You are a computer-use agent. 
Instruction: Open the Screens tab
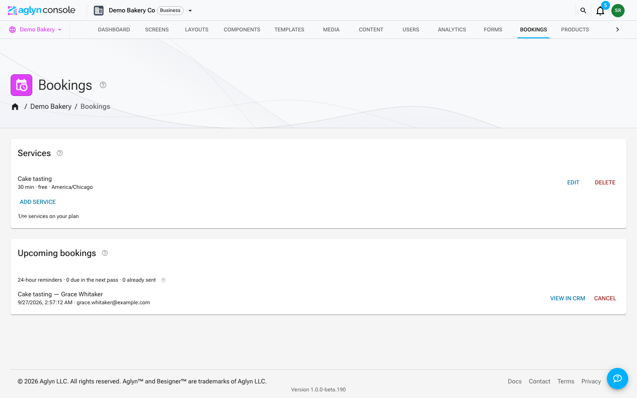click(x=157, y=30)
